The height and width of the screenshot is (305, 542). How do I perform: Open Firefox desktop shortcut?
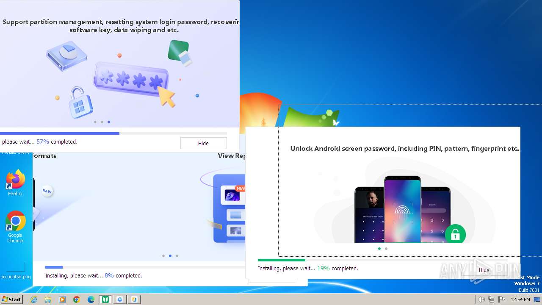coord(15,183)
